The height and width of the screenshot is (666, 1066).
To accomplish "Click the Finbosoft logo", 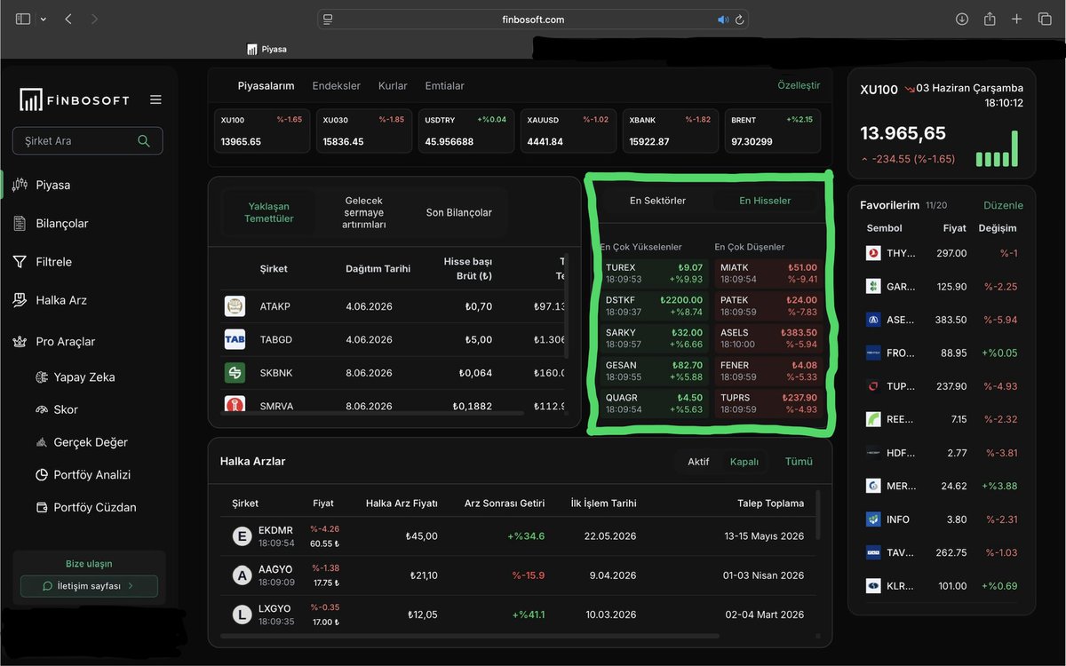I will point(75,99).
